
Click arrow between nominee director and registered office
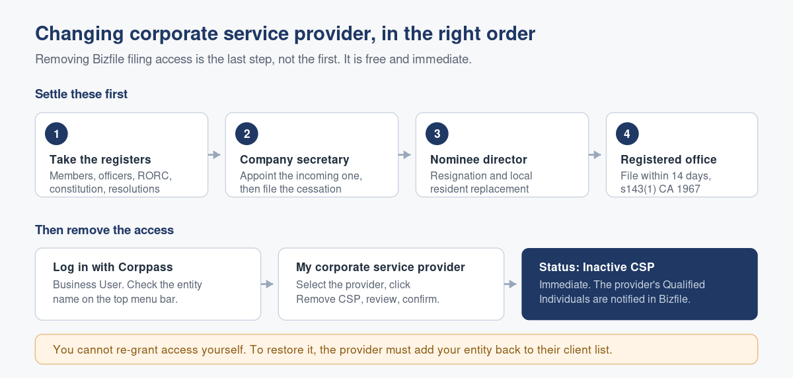[595, 155]
